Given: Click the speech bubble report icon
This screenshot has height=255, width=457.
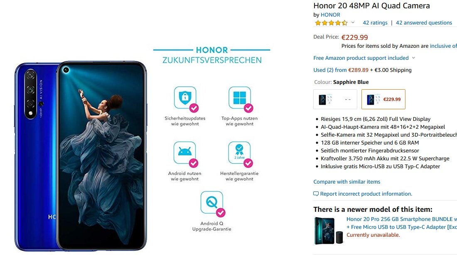Looking at the screenshot, I should pos(316,194).
